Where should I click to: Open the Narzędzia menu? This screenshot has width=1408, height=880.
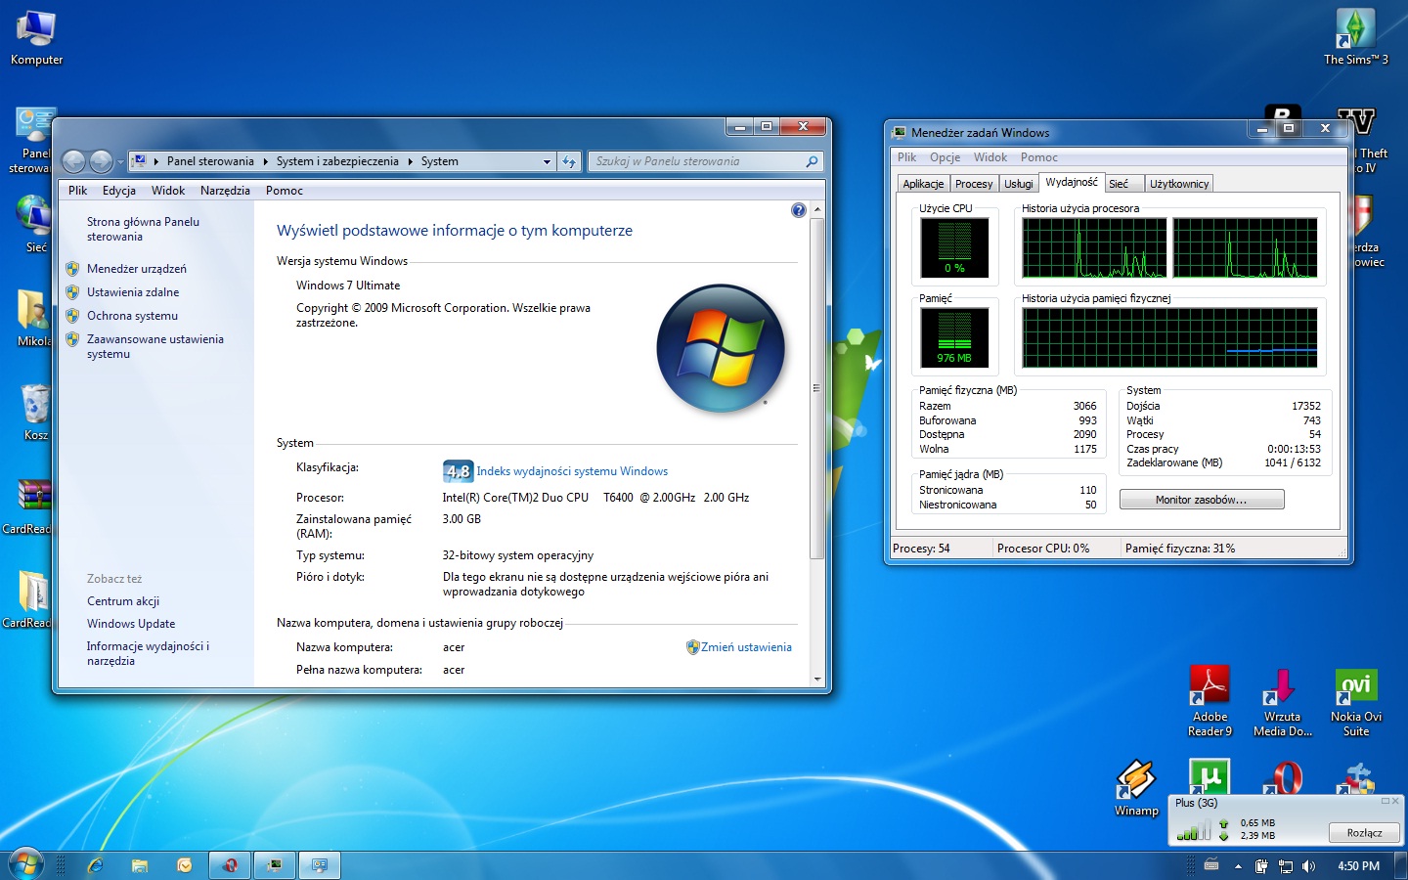point(225,191)
